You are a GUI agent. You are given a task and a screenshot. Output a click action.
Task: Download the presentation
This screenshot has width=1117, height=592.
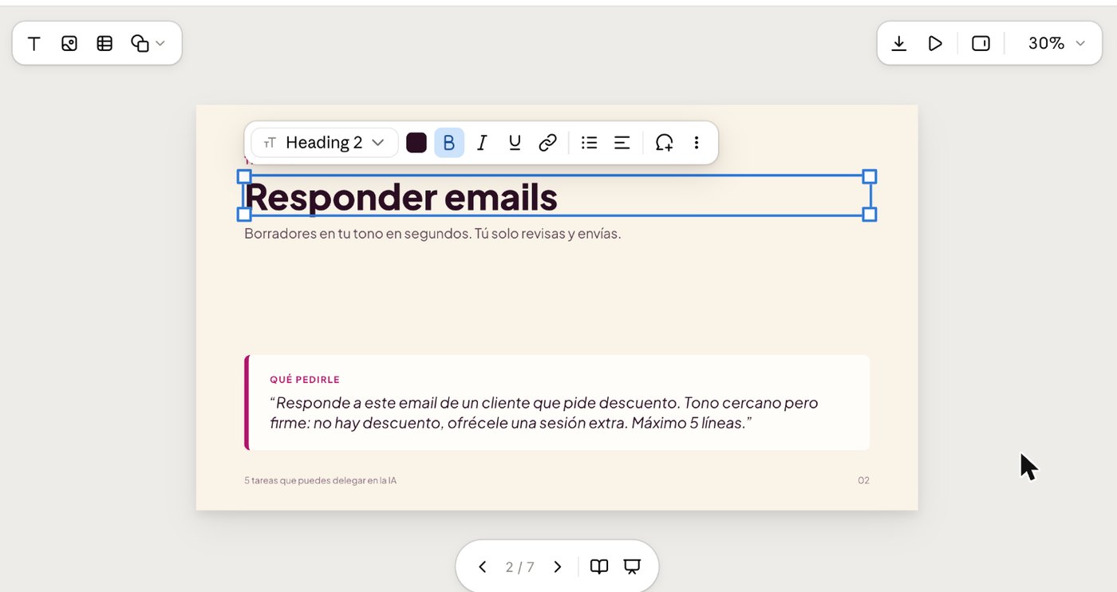(899, 43)
